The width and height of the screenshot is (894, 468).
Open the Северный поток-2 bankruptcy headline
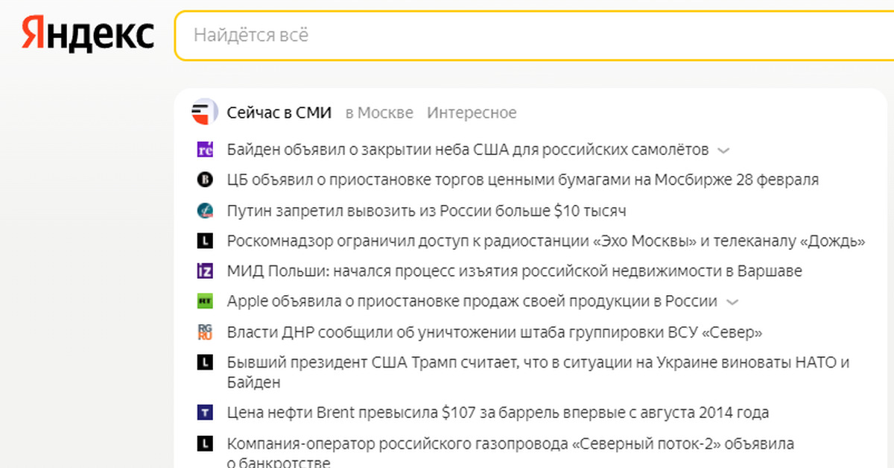click(x=510, y=444)
